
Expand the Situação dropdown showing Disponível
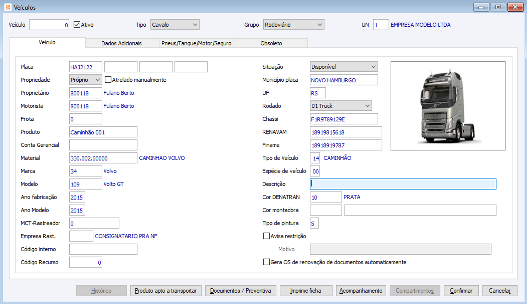pyautogui.click(x=344, y=67)
